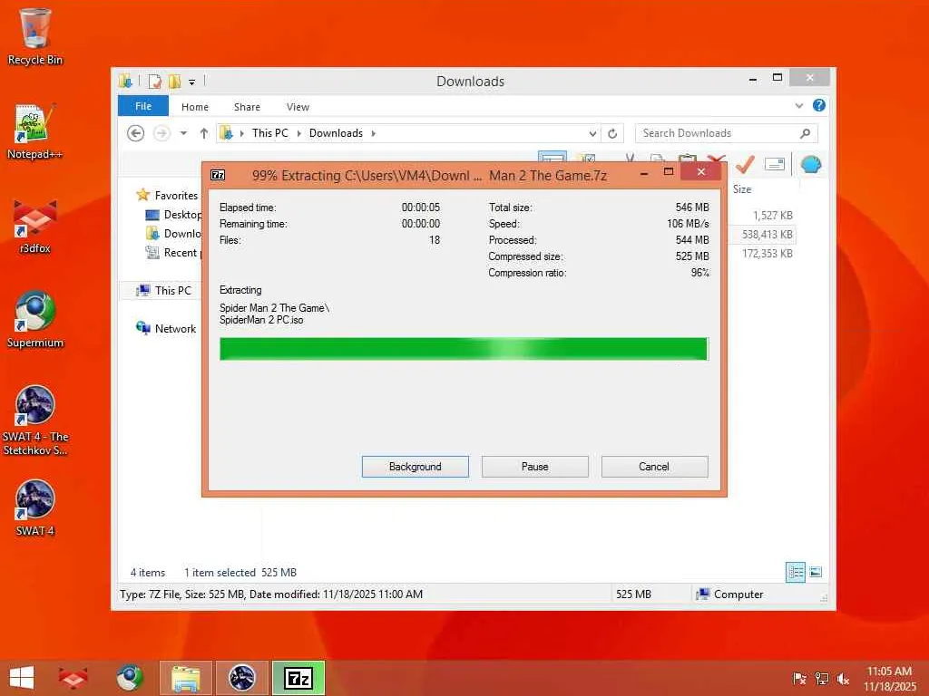This screenshot has height=696, width=929.
Task: Click the muted volume tray icon
Action: coord(843,678)
